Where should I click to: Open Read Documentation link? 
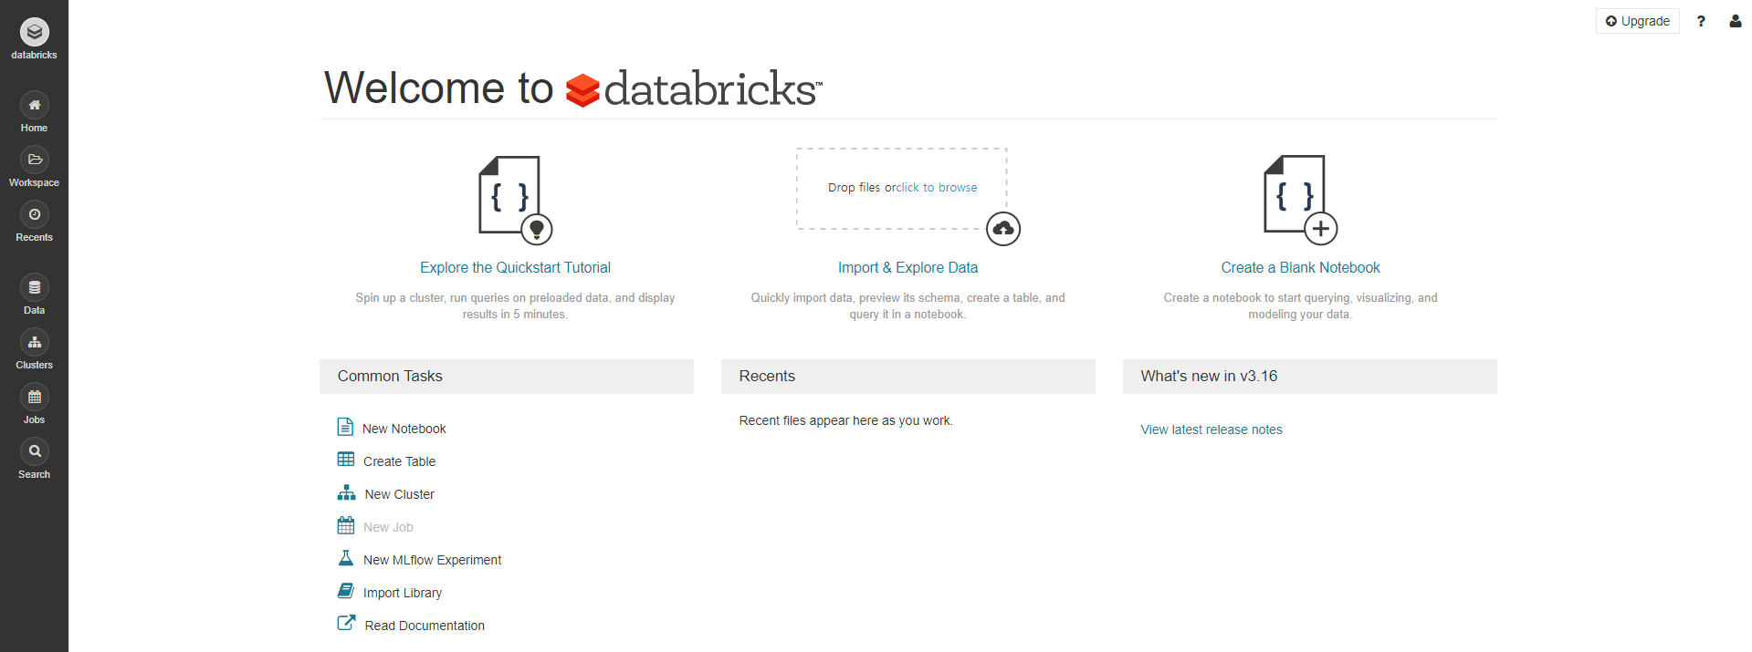coord(425,626)
